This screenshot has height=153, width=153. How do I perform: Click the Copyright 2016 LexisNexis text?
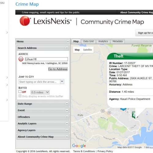coord(43,151)
